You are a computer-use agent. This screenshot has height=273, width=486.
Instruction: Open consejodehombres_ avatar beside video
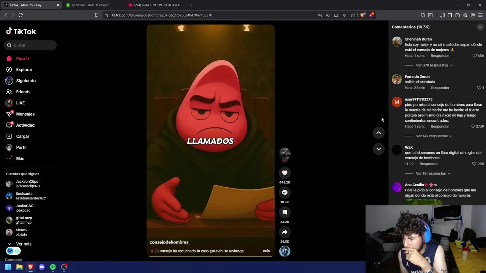(285, 153)
